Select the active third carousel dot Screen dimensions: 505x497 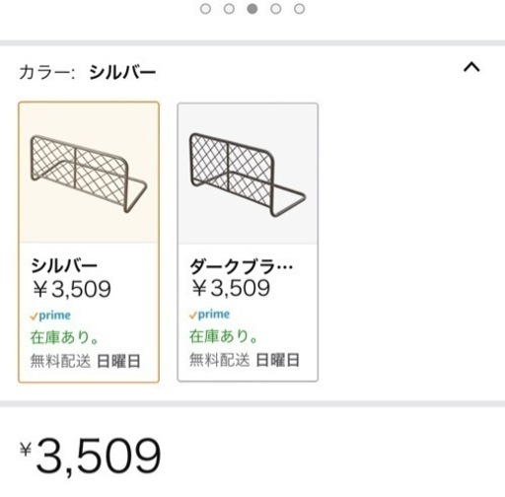click(x=252, y=9)
